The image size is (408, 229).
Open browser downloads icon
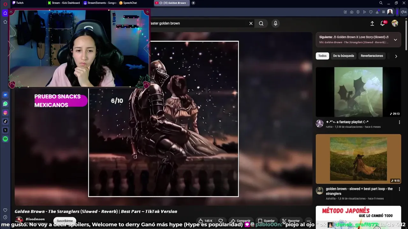pyautogui.click(x=377, y=12)
